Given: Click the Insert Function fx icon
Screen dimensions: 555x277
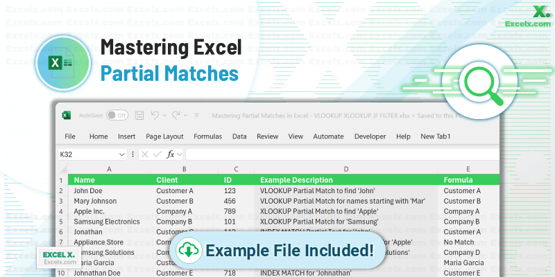Looking at the screenshot, I should pyautogui.click(x=171, y=154).
